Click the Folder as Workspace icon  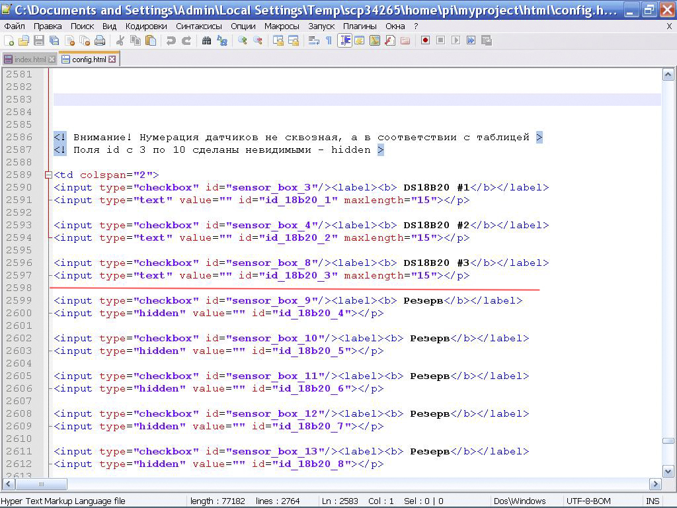[x=405, y=40]
